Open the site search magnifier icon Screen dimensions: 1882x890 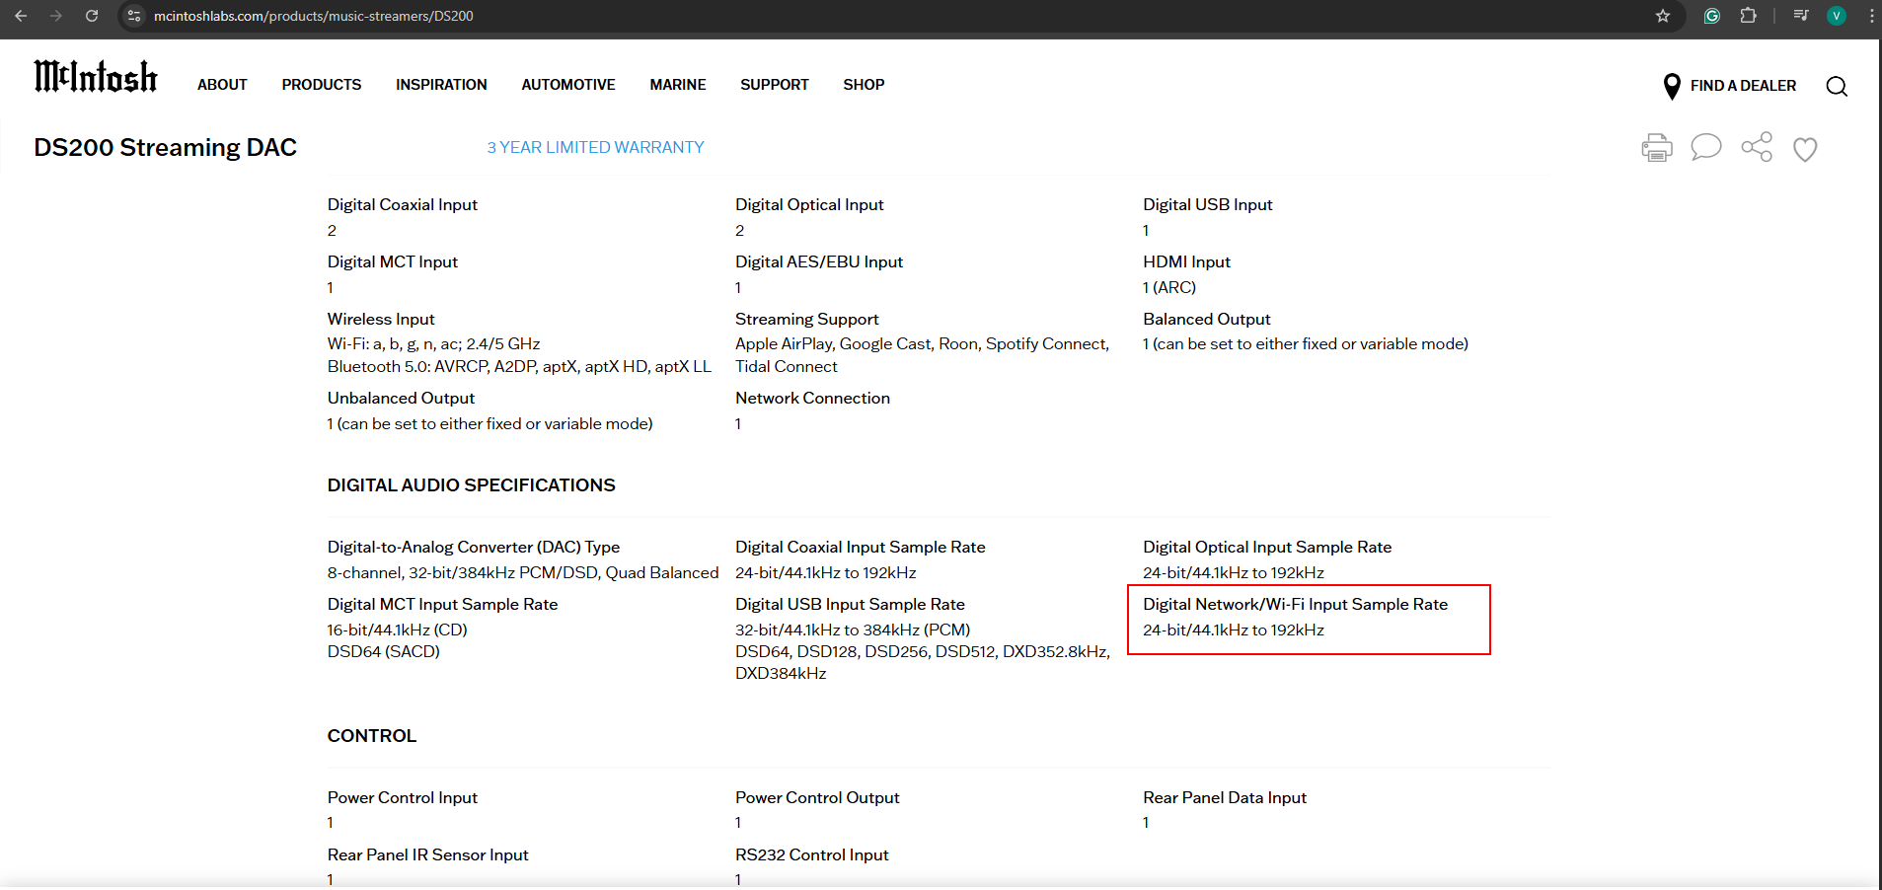coord(1837,86)
